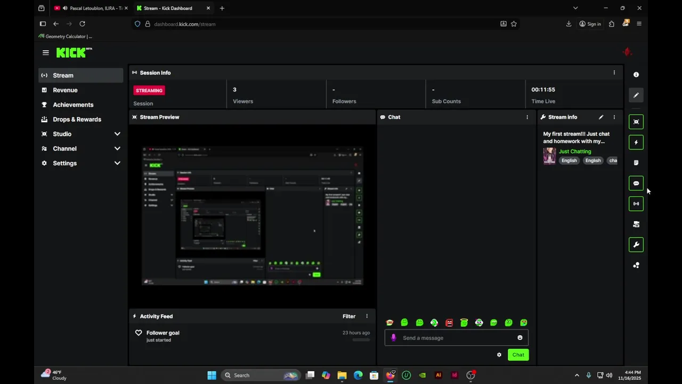
Task: Toggle the camera panel icon in right sidebar
Action: pyautogui.click(x=636, y=225)
